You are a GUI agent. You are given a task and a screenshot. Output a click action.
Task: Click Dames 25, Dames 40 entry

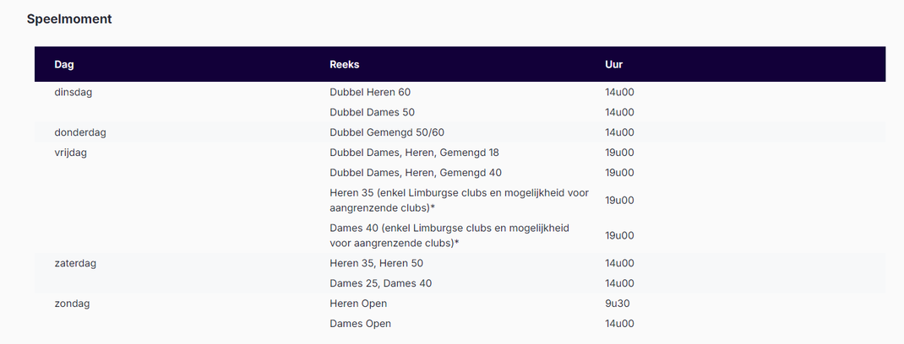pos(380,283)
